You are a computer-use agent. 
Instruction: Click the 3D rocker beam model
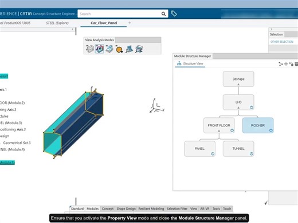(73, 124)
